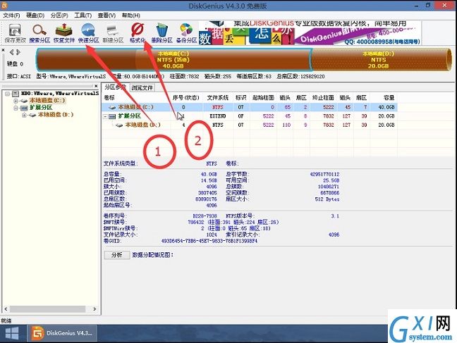Click the DiskGenius title bar app icon
The image size is (457, 343).
[x=4, y=5]
